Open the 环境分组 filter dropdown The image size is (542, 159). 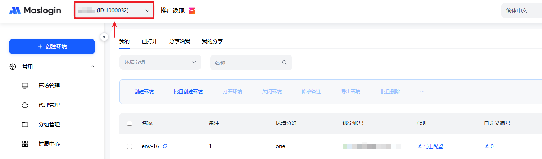(160, 62)
